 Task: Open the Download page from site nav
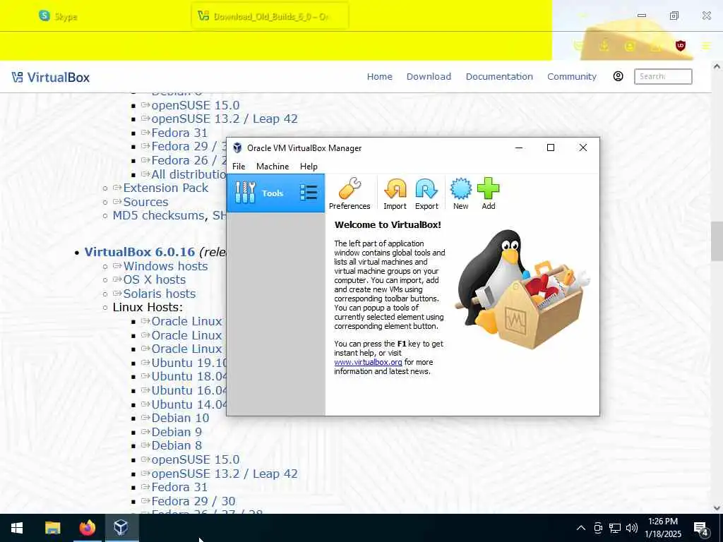click(429, 76)
